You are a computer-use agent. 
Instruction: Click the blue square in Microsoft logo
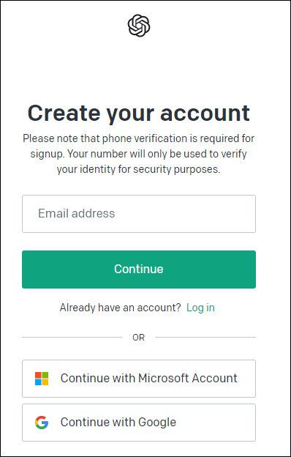click(x=38, y=382)
